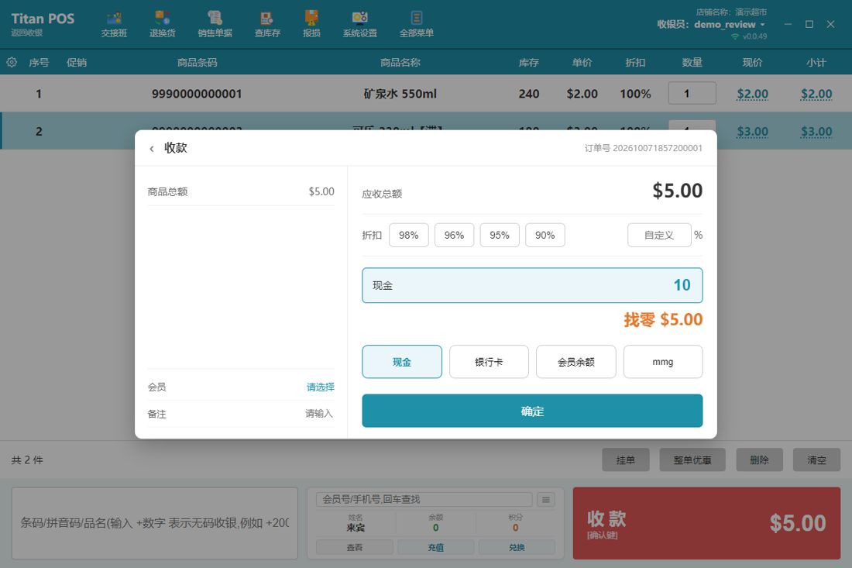
Task: Open the 销售单据 sales receipts icon
Action: pos(215,25)
